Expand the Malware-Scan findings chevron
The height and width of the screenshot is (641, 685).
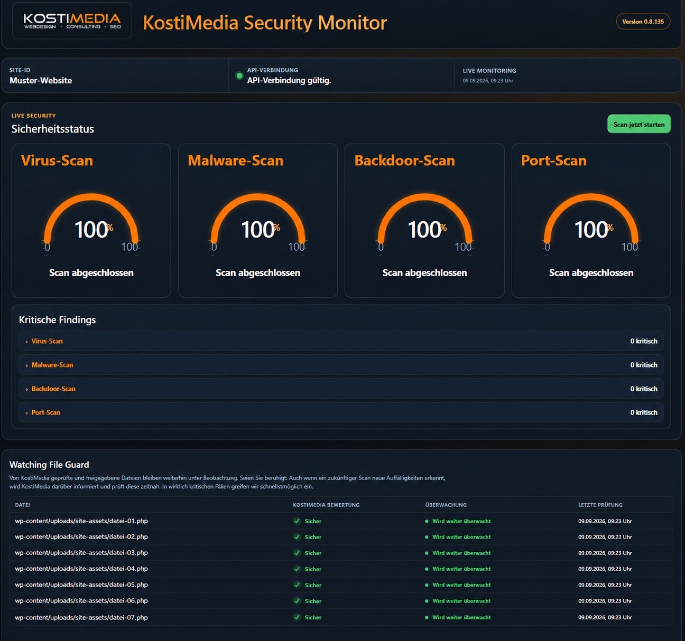click(26, 365)
